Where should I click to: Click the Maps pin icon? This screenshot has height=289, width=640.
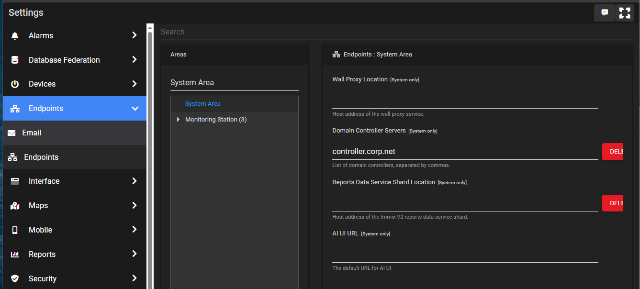15,206
